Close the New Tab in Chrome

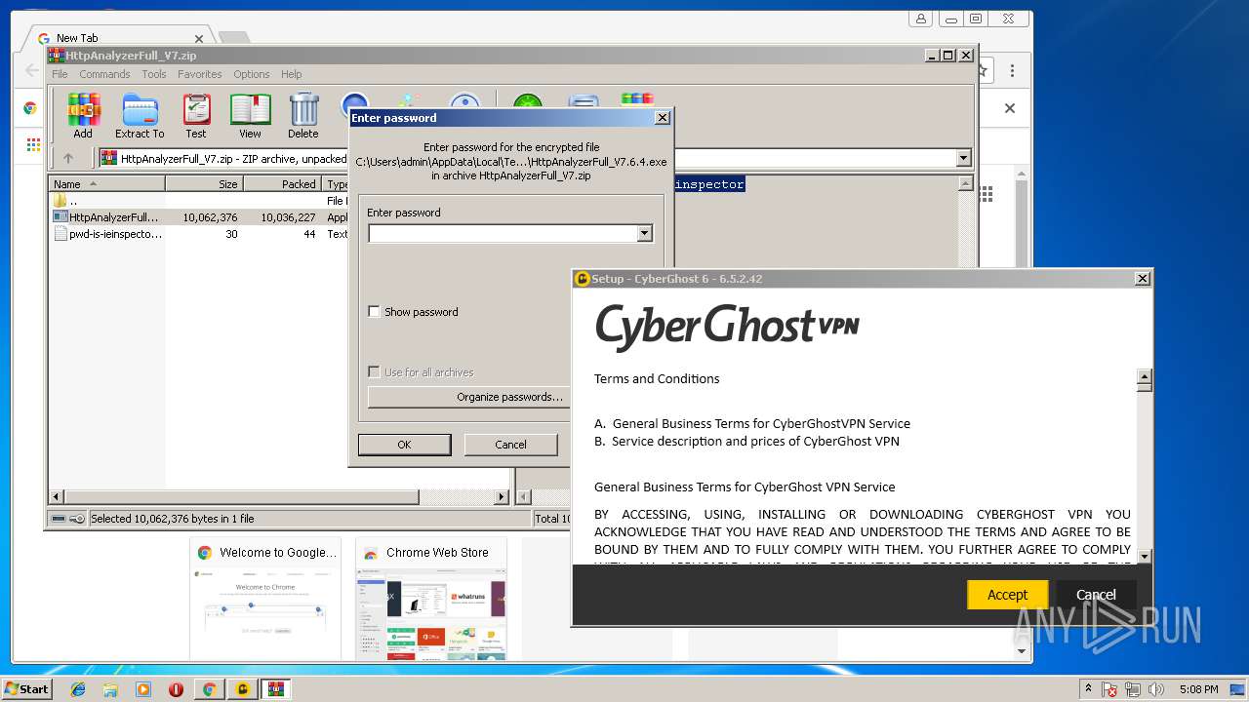click(199, 39)
